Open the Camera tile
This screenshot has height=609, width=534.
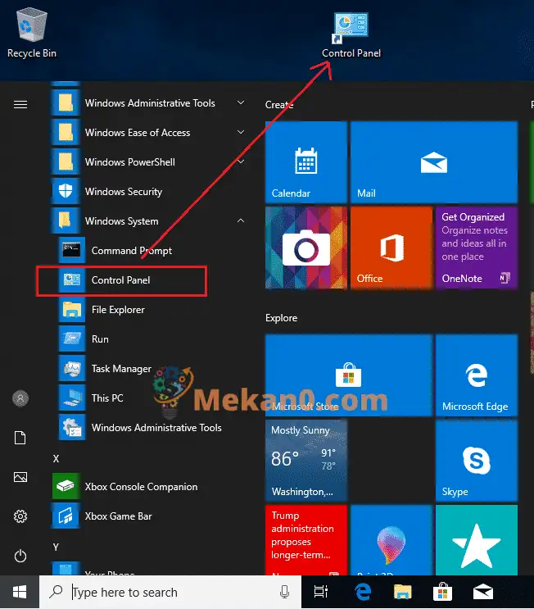point(306,248)
